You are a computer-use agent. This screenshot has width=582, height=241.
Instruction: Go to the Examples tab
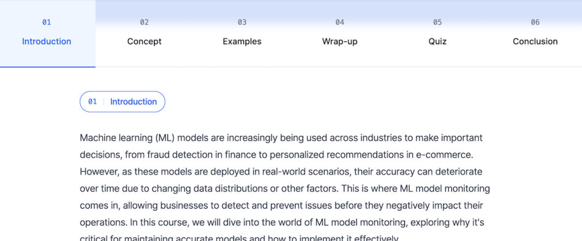tap(242, 41)
